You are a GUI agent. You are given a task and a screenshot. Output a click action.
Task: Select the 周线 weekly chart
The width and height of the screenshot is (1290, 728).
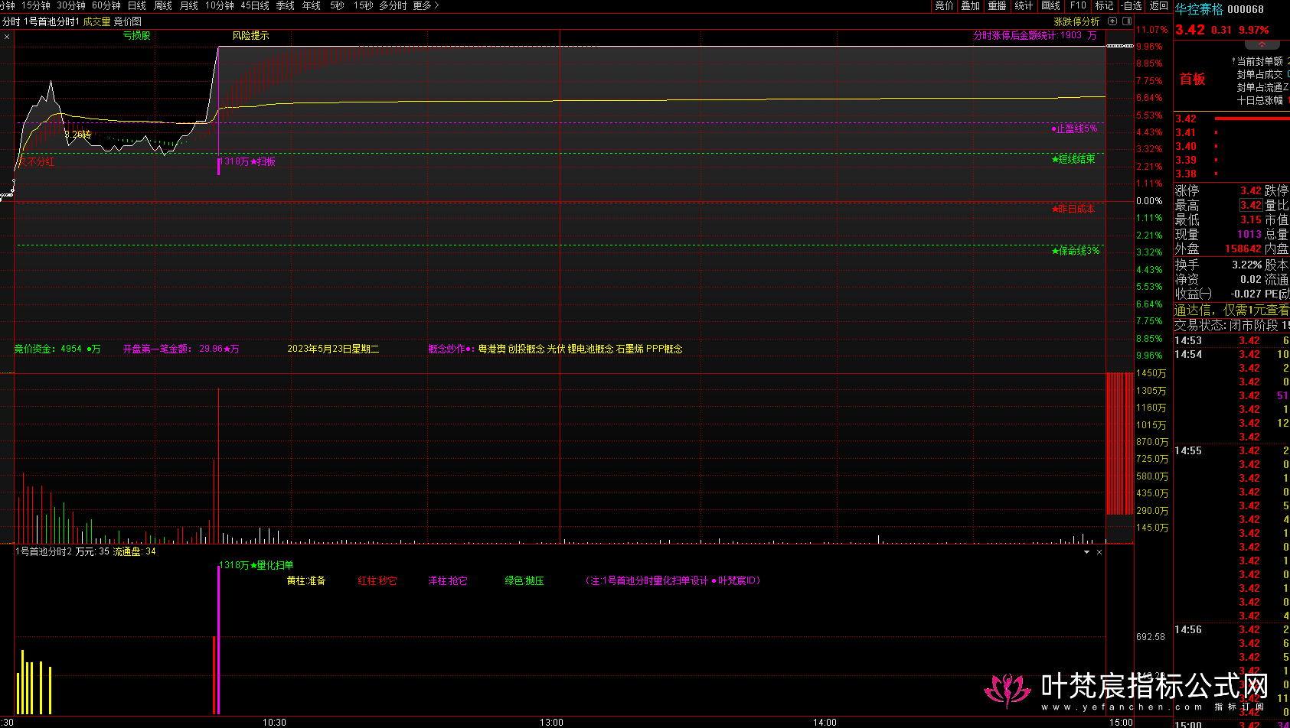(x=163, y=5)
